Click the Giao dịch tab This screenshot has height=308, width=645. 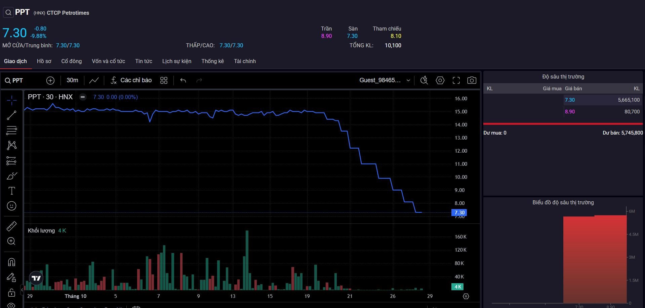(15, 61)
